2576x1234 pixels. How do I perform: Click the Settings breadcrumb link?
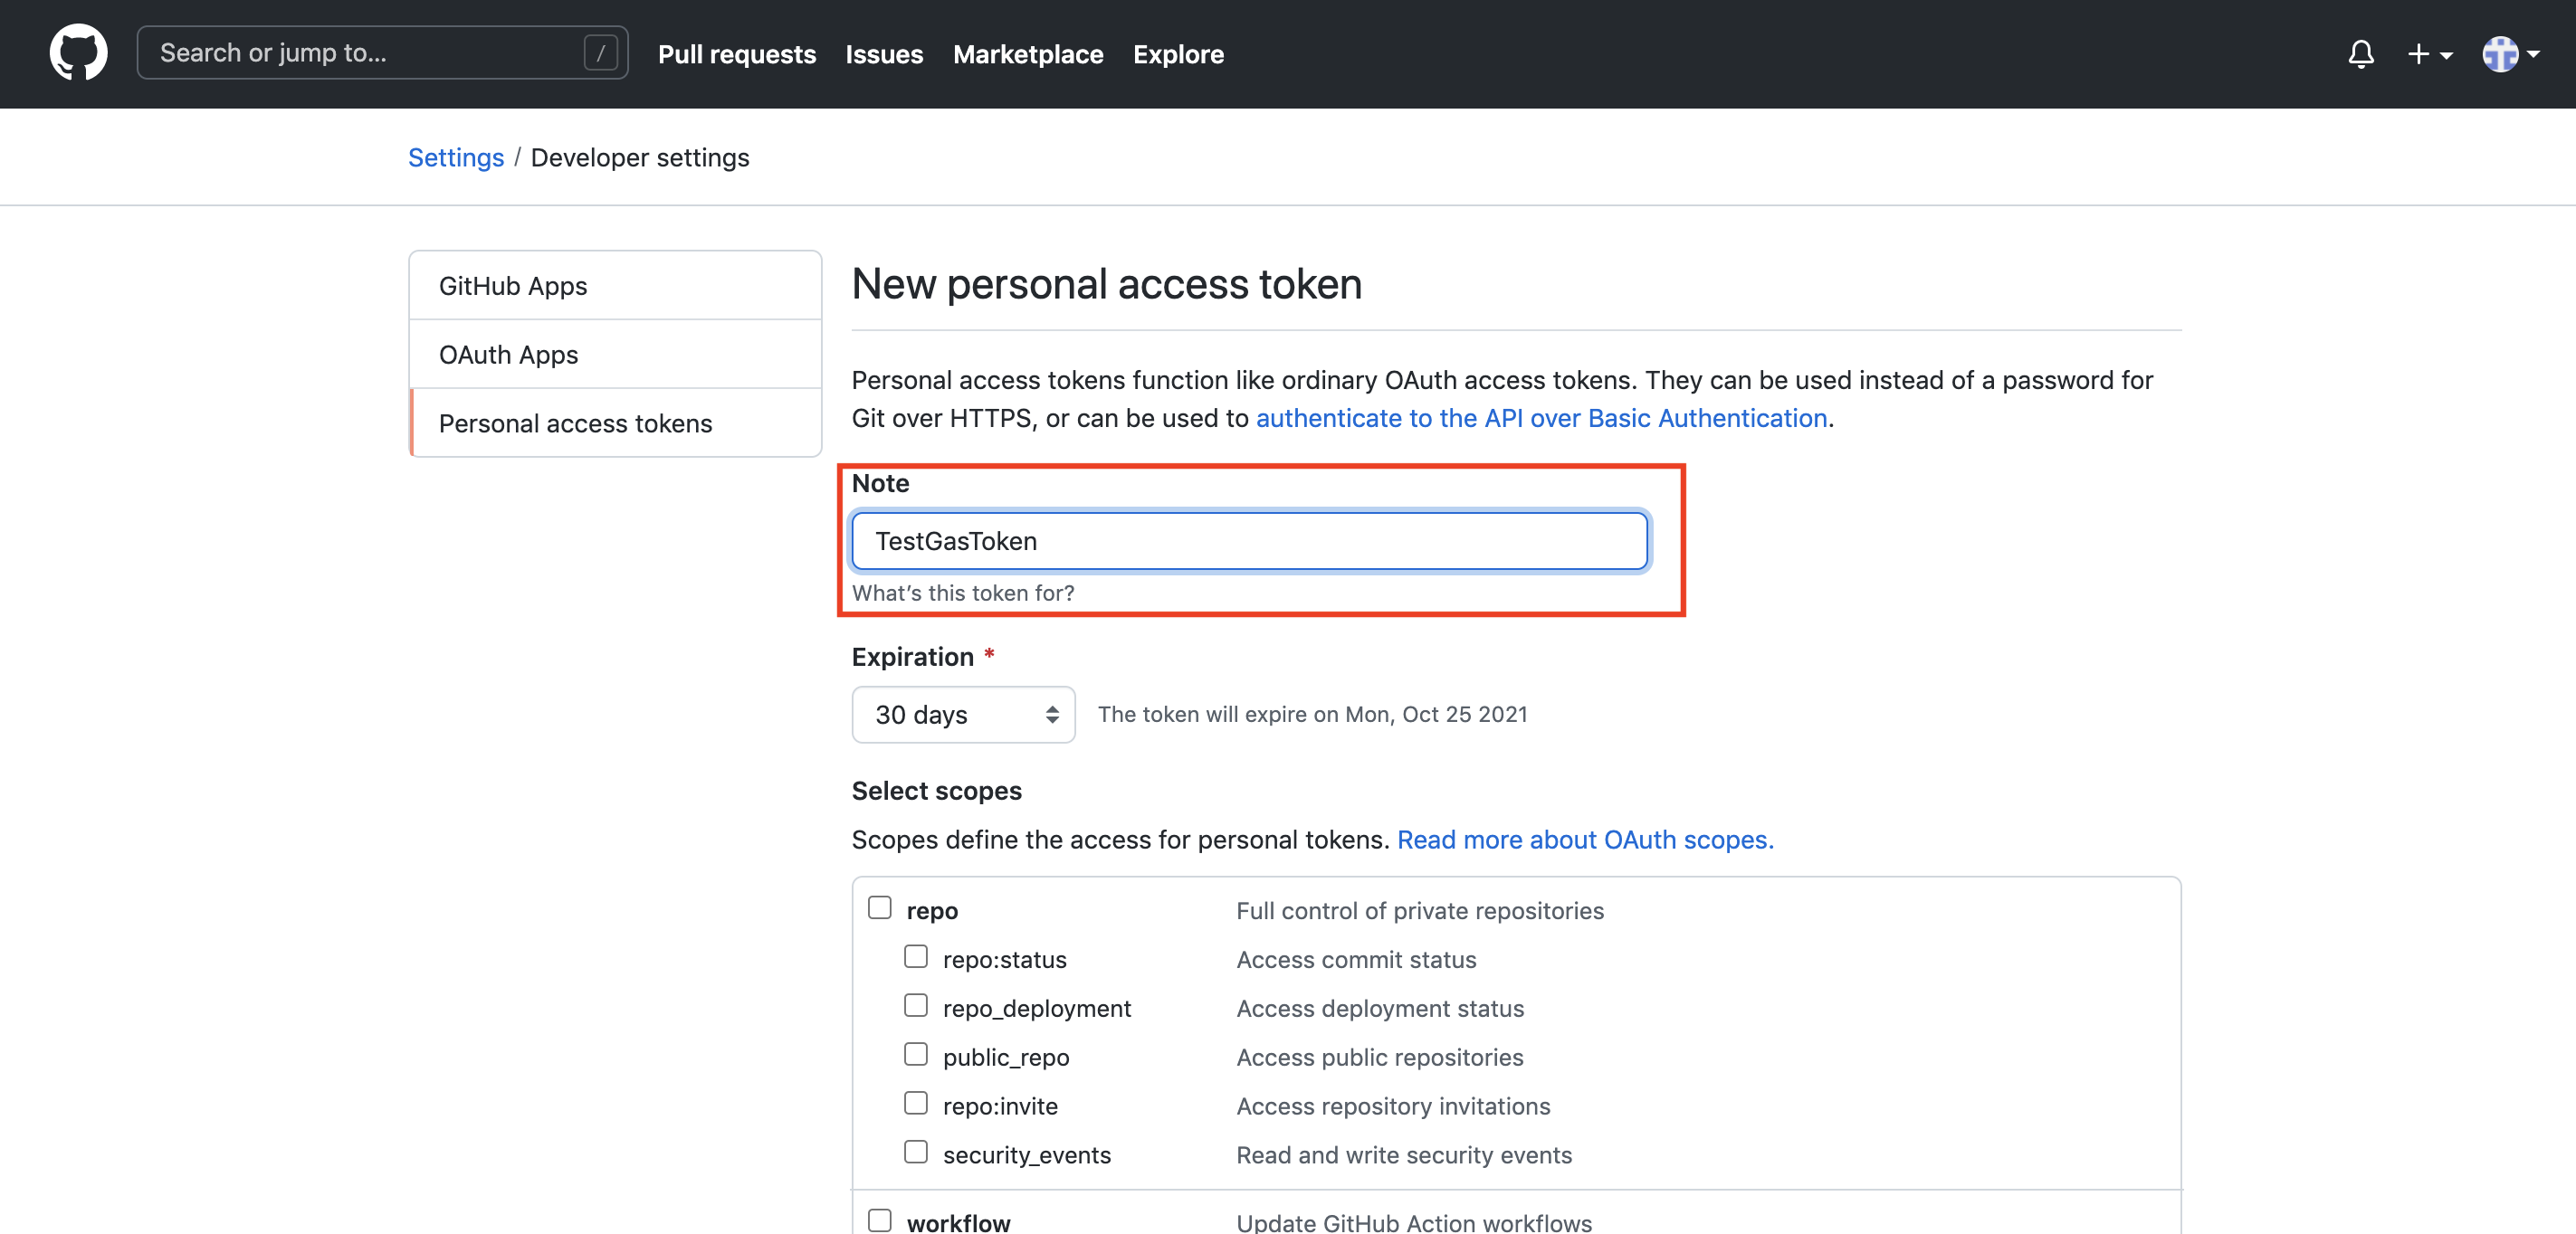[x=455, y=158]
